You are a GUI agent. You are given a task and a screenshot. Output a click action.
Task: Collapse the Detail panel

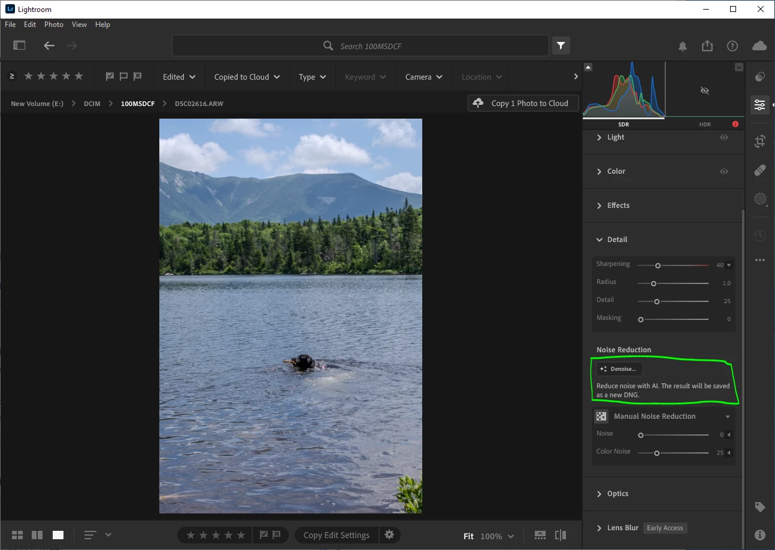(x=617, y=240)
